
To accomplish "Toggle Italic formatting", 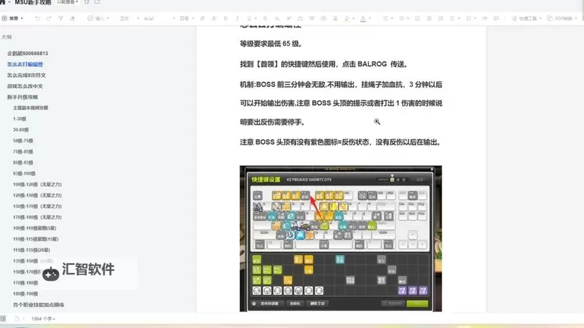I will pyautogui.click(x=237, y=18).
